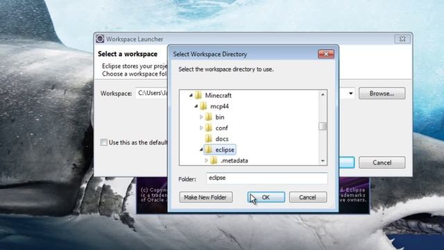Select the eclipse folder in the tree
The image size is (444, 250).
pyautogui.click(x=225, y=150)
